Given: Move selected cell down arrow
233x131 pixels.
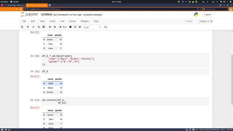Looking at the screenshot, I should [x=55, y=27].
